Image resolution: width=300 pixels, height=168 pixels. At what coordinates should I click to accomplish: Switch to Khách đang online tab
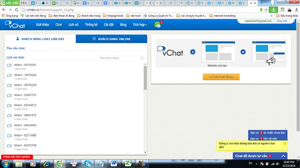(x=112, y=39)
